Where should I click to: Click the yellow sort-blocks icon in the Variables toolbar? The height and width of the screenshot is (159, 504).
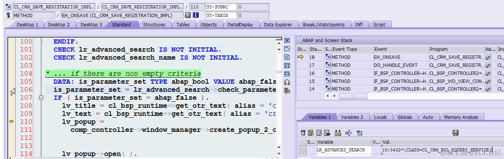tap(338, 133)
